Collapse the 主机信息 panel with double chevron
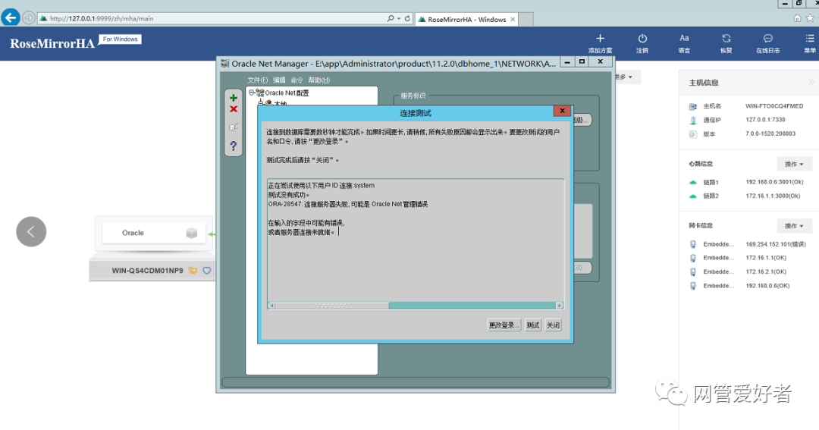This screenshot has height=430, width=819. 811,83
